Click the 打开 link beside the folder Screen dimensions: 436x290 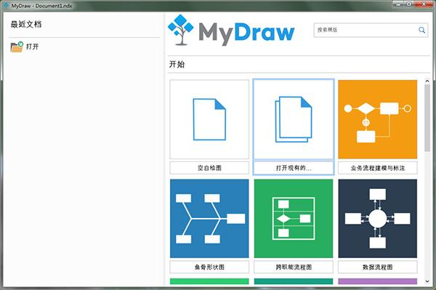coord(32,47)
